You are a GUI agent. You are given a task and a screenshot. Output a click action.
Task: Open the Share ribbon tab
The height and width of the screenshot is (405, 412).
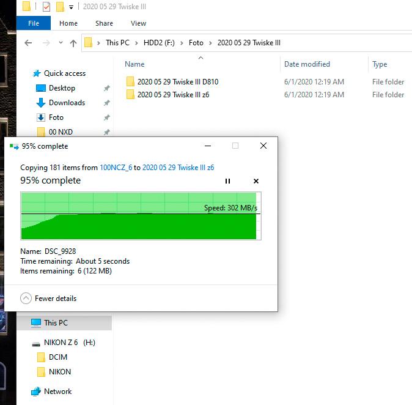[104, 23]
